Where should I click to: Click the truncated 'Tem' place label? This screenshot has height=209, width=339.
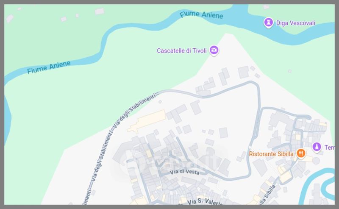tap(329, 148)
